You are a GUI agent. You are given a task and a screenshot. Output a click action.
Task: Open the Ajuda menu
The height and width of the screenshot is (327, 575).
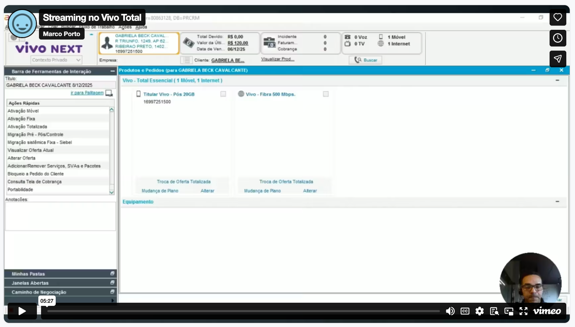(x=141, y=27)
